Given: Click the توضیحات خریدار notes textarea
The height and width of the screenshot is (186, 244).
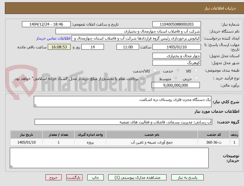Looking at the screenshot, I should (109, 158).
